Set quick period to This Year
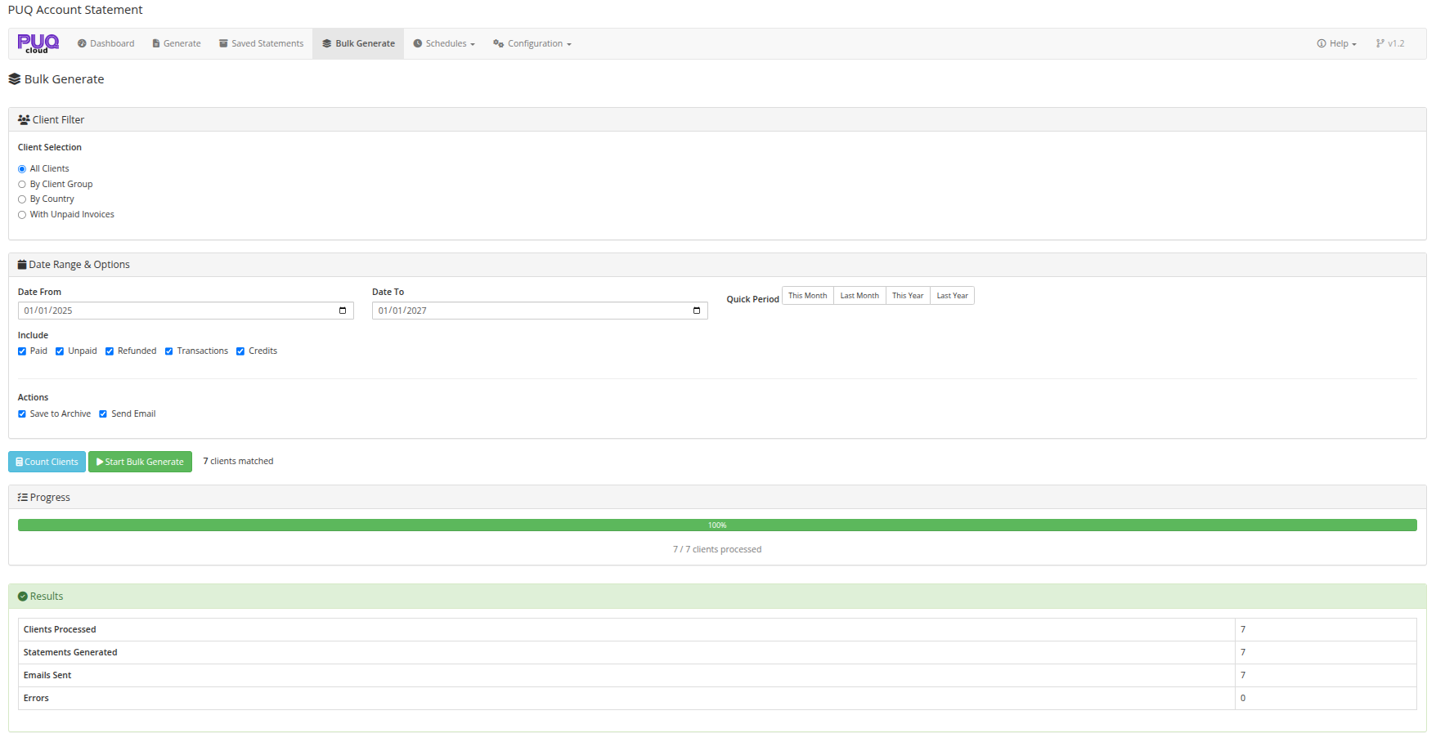 908,296
